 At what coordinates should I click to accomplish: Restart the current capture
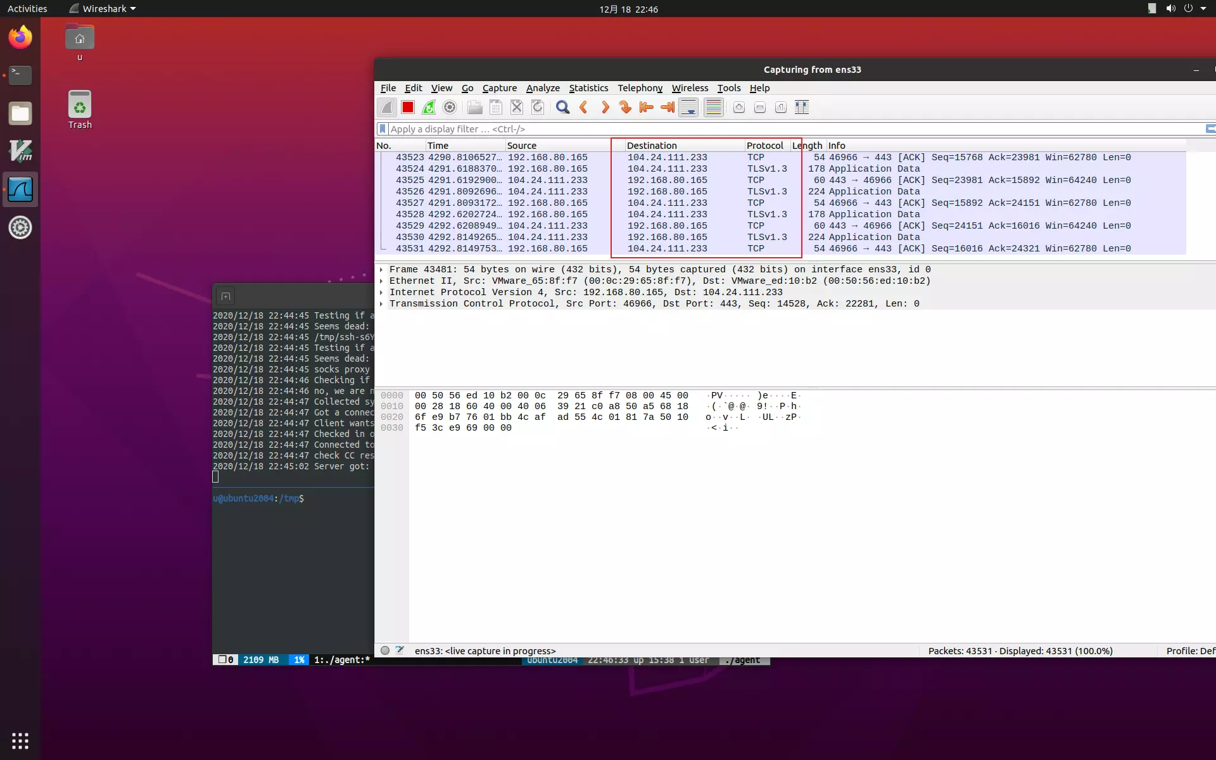click(x=429, y=107)
